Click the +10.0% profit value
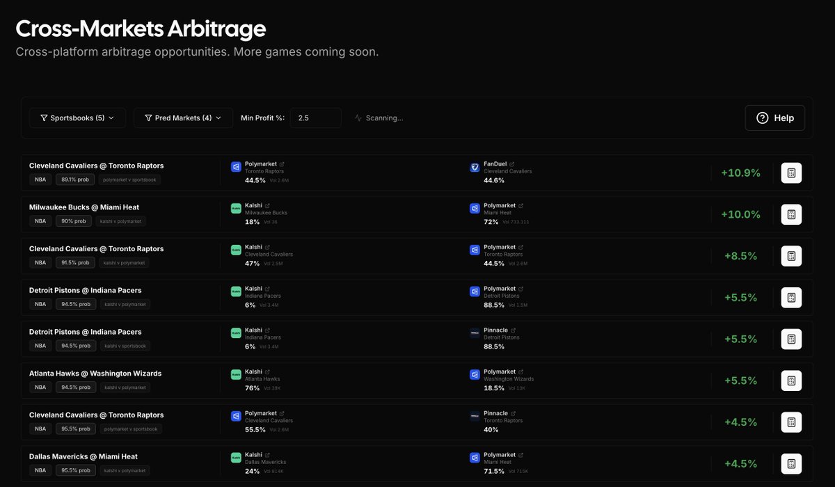Image resolution: width=835 pixels, height=487 pixels. (x=740, y=214)
